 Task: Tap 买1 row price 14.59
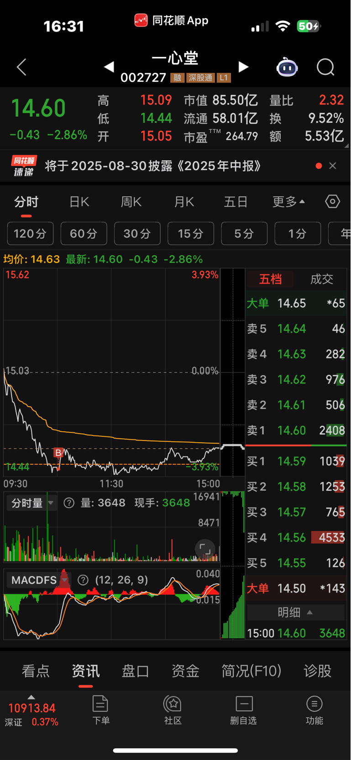pos(296,461)
